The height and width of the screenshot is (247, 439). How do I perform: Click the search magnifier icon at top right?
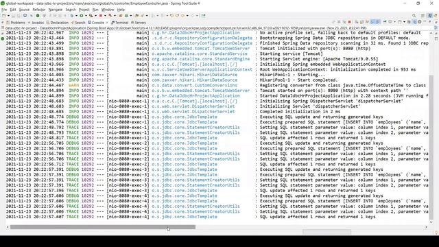coord(414,16)
